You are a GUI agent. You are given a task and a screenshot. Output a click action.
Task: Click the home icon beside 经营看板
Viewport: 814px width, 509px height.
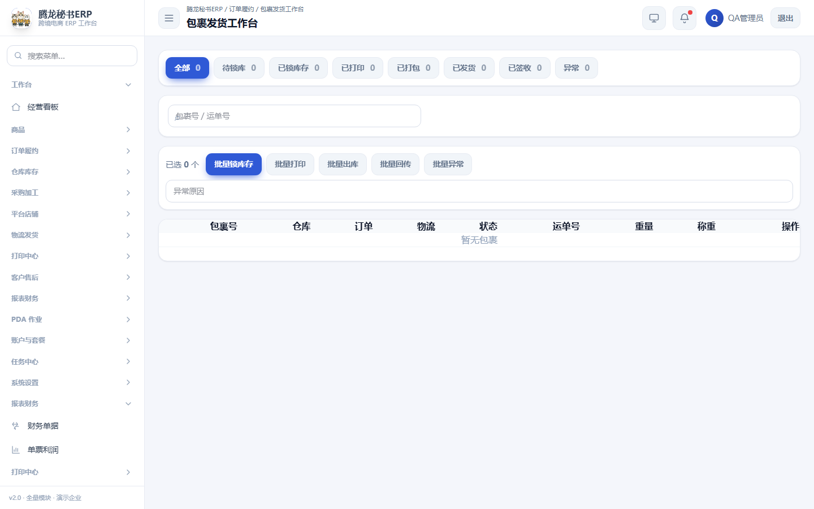click(16, 107)
